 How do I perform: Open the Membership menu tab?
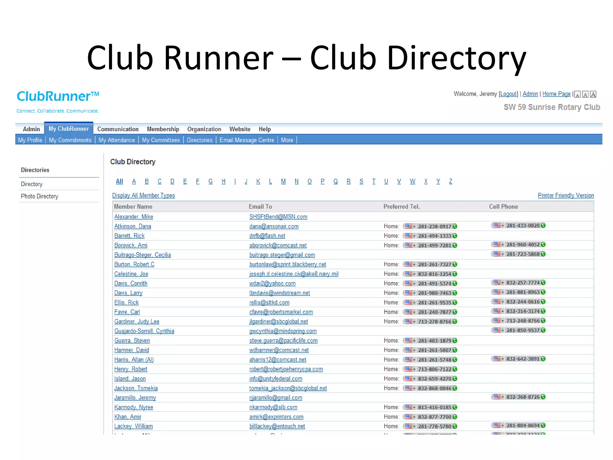163,129
